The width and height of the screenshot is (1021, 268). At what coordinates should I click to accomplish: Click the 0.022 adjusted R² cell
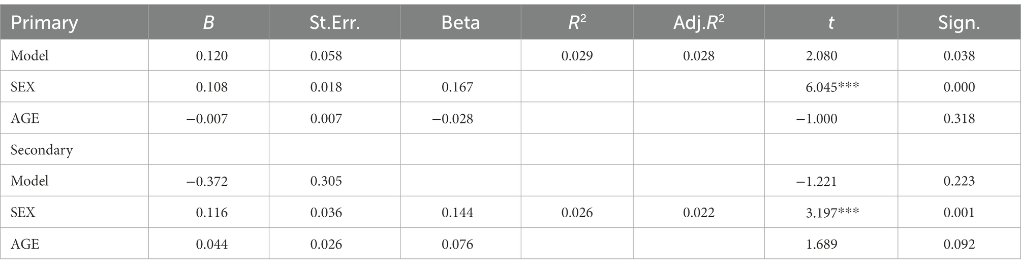[699, 212]
